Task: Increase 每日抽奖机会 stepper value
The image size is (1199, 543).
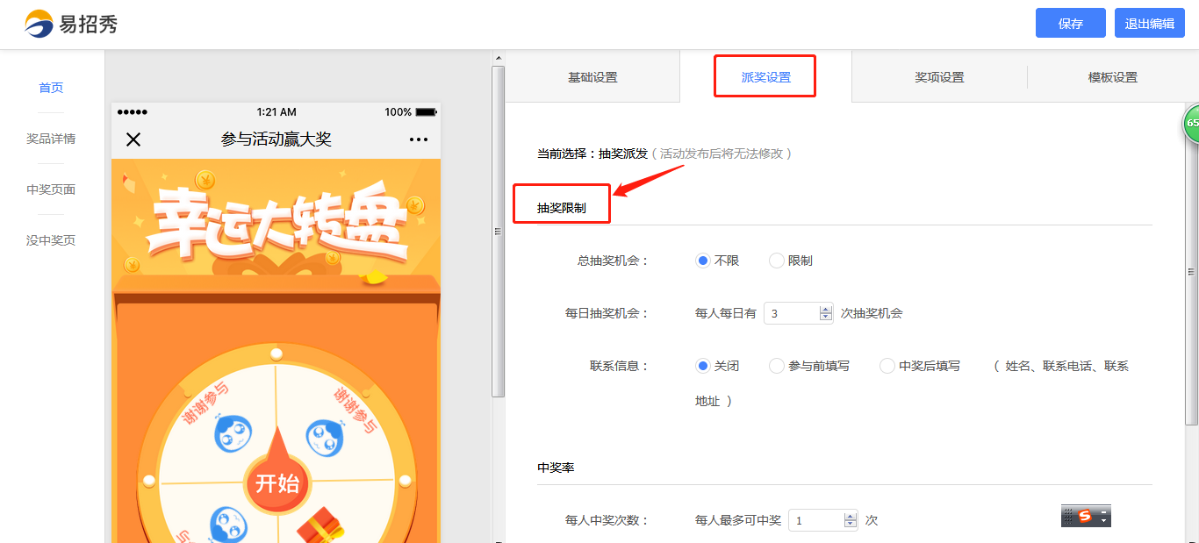Action: tap(825, 309)
